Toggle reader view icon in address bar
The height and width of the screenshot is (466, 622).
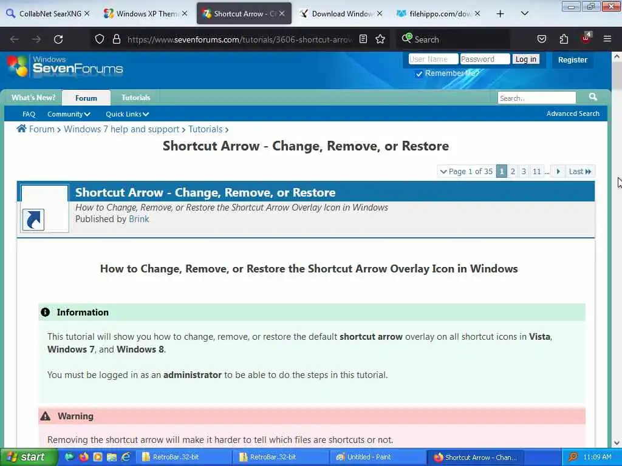point(363,39)
